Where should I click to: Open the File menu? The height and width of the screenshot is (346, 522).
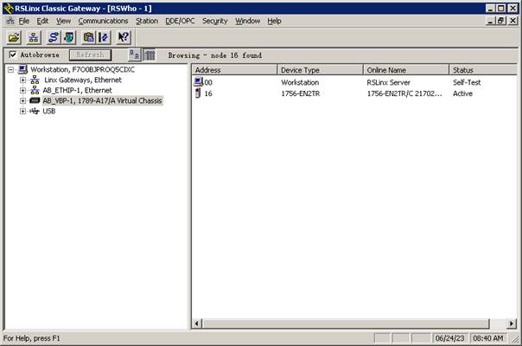pos(23,21)
